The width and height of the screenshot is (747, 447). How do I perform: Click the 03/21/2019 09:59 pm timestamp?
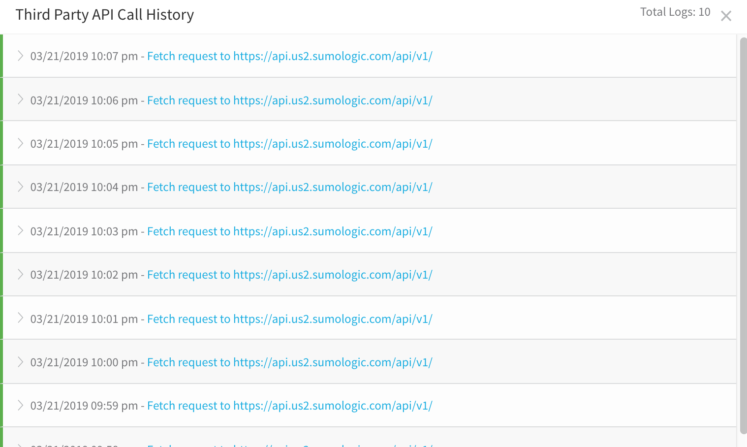tap(84, 406)
